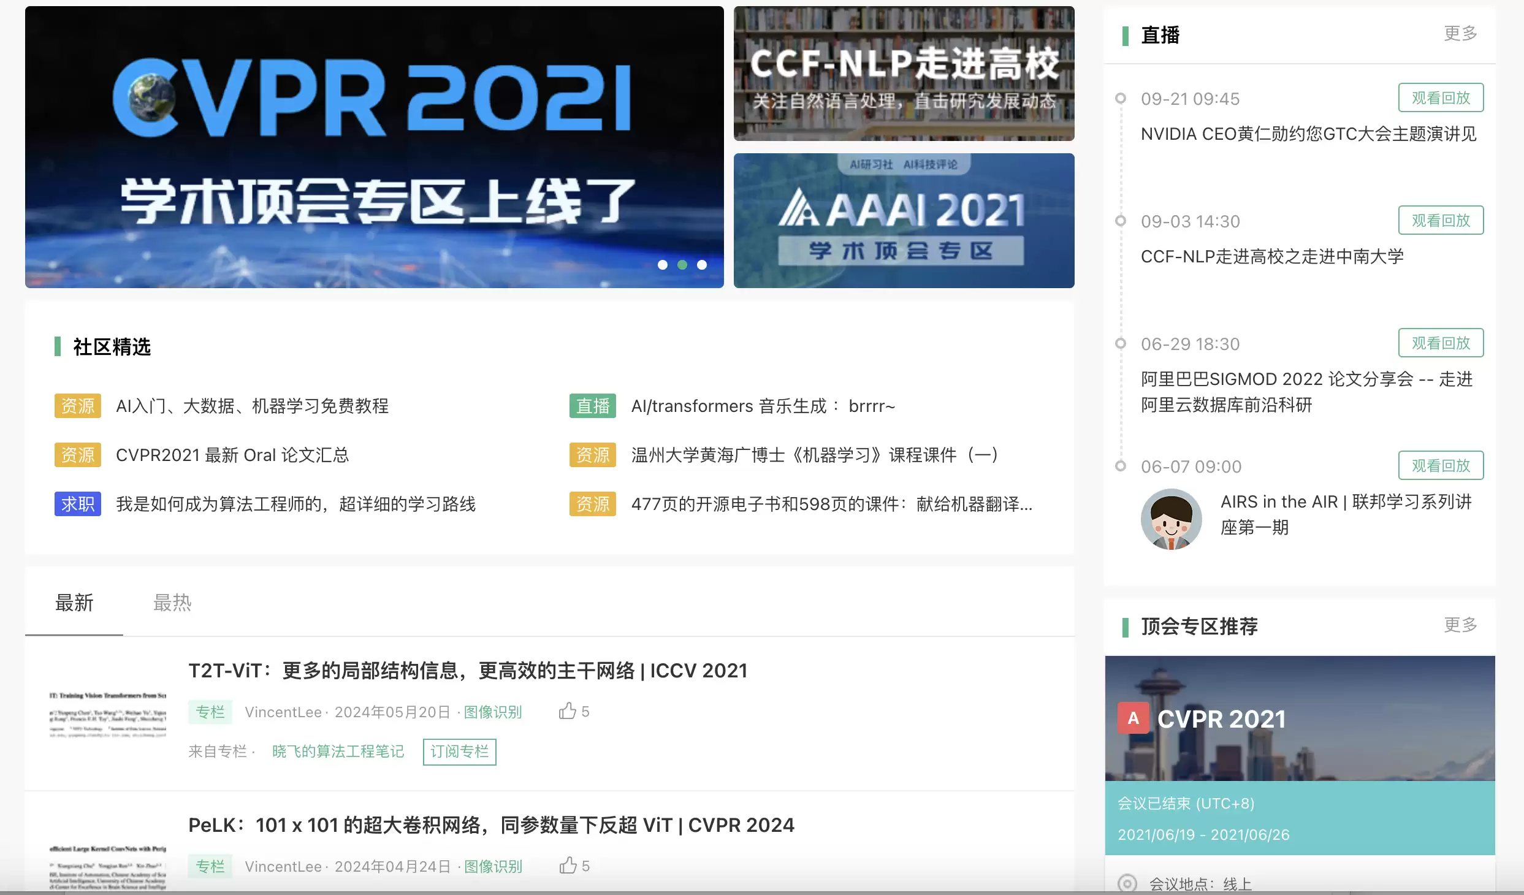Screen dimensions: 1524x895
Task: Open the CVPR 2021 conference card image
Action: tap(1300, 718)
